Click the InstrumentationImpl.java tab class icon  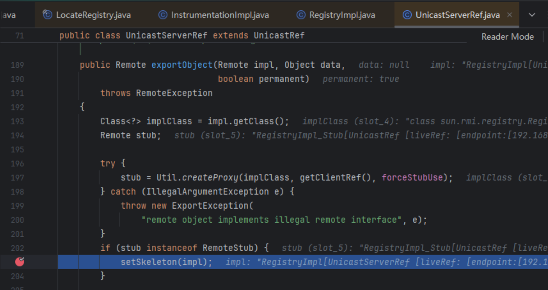click(x=162, y=15)
